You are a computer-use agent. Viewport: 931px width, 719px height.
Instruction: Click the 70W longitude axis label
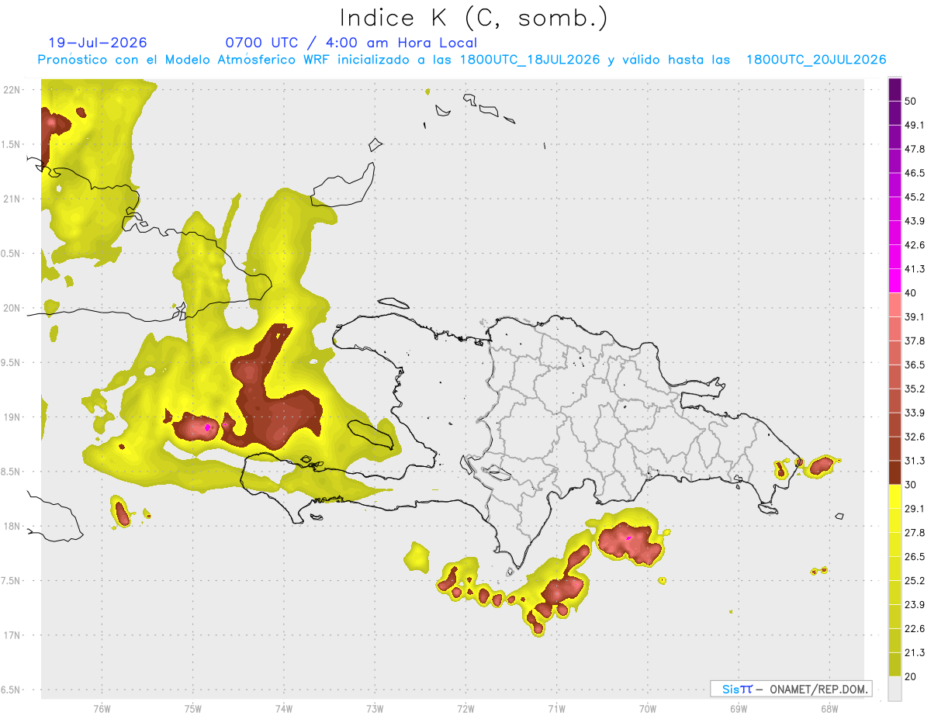coord(647,708)
